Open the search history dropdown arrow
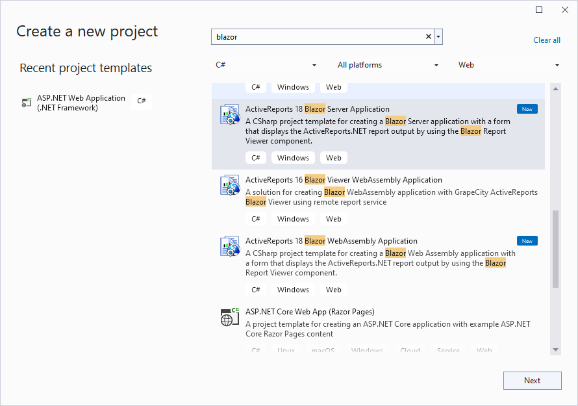 click(x=438, y=36)
